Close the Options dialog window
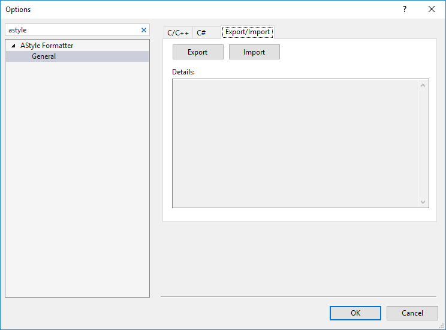This screenshot has height=330, width=446. pos(432,9)
